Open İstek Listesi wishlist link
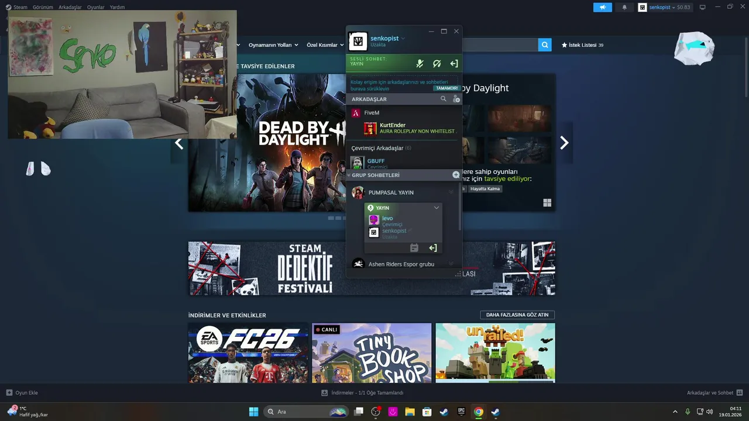Screen dimensions: 749x421 582,45
